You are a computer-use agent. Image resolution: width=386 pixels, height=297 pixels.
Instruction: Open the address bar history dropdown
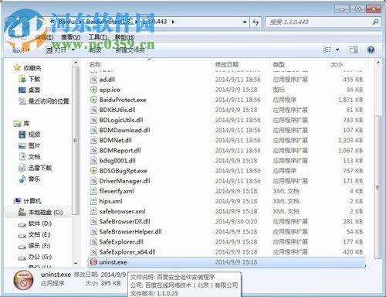(x=245, y=22)
